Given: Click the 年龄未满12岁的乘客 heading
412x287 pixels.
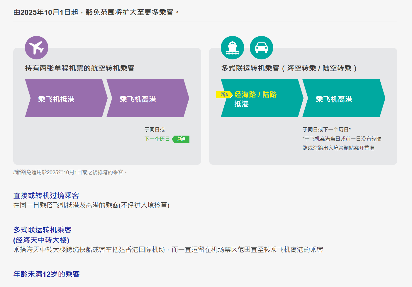Looking at the screenshot, I should (47, 274).
